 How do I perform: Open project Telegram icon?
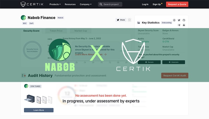click(179, 25)
